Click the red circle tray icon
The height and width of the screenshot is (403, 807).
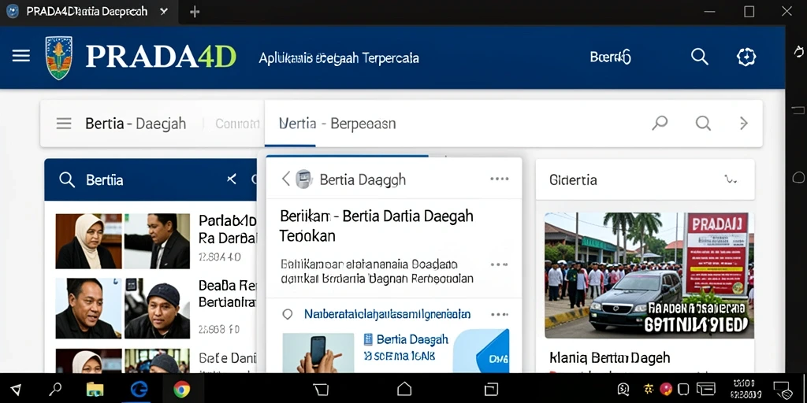666,389
